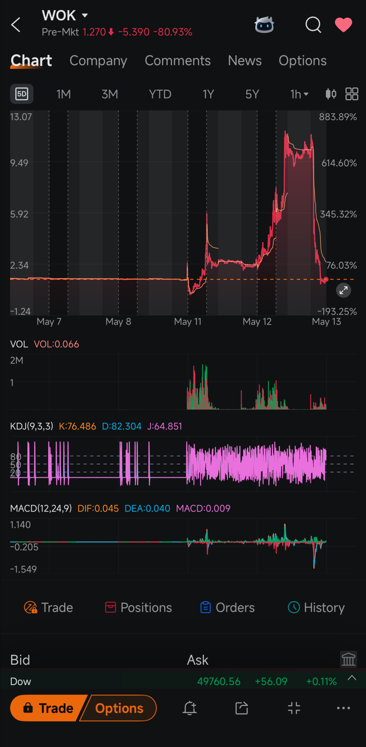Tap the J:64.851 value

(x=165, y=426)
